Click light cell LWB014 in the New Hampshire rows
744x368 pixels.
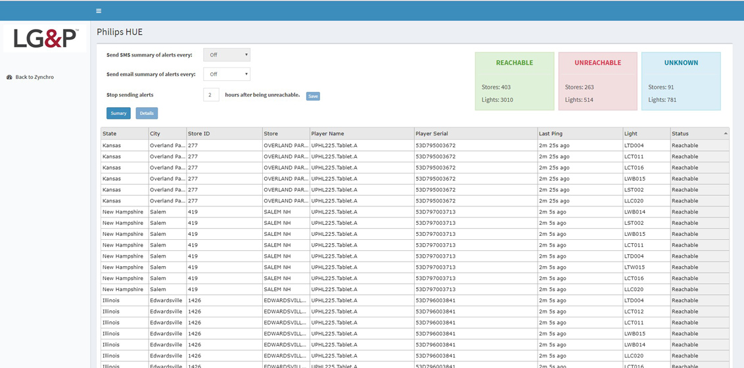(x=646, y=212)
